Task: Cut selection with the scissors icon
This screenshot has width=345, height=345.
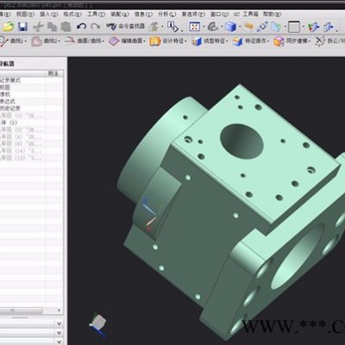Action: (38, 27)
